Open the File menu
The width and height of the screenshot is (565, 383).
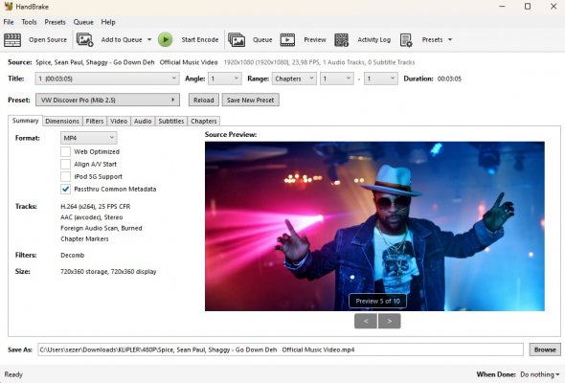click(x=9, y=22)
